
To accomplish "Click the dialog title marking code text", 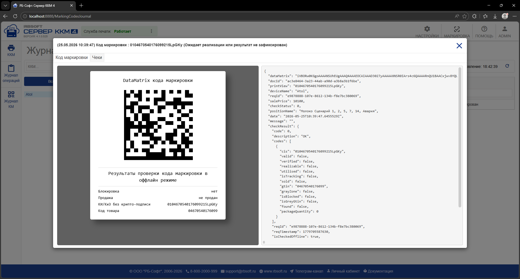I will (x=172, y=45).
